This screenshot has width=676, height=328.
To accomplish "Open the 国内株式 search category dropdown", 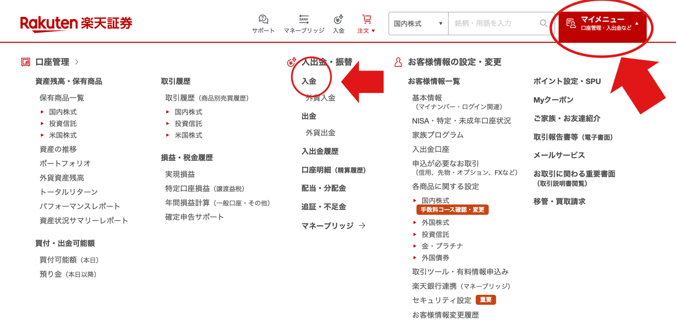I will [x=418, y=24].
